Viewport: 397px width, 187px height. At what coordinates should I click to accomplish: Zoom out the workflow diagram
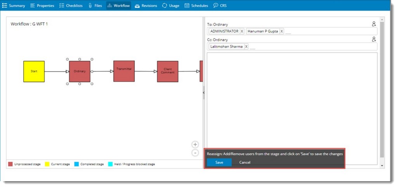195,153
